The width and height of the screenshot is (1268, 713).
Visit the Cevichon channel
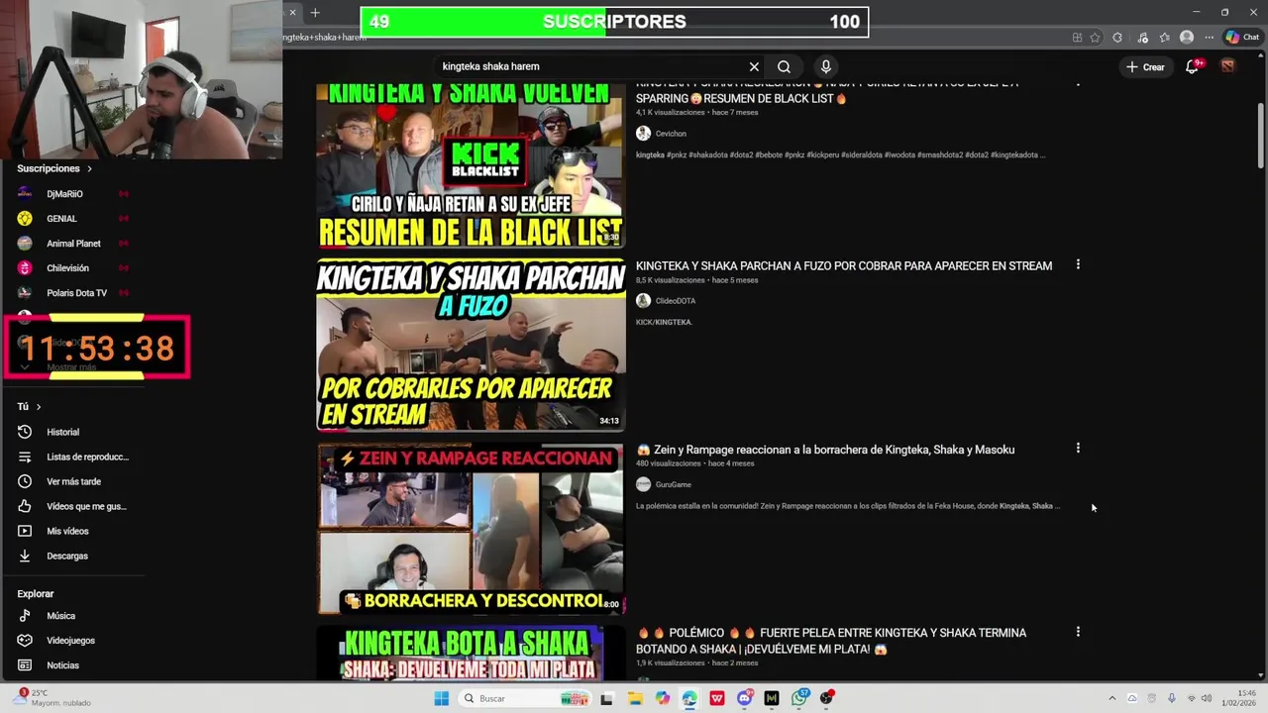671,134
